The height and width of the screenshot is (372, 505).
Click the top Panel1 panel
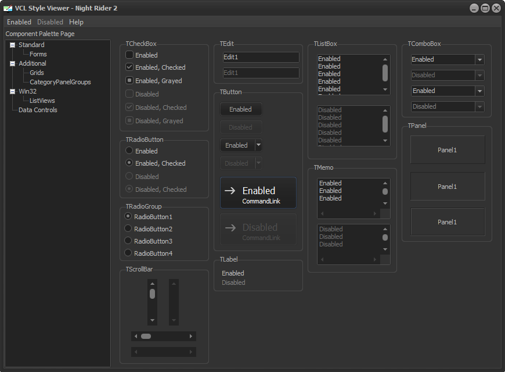point(448,150)
